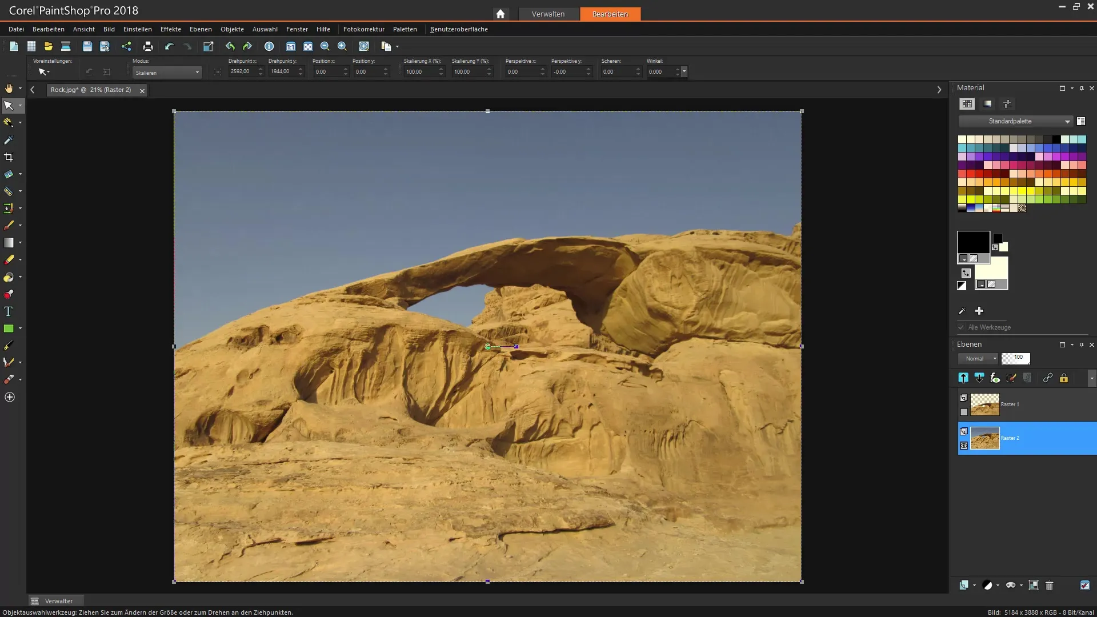Toggle layer link icon
This screenshot has width=1097, height=617.
click(1048, 378)
